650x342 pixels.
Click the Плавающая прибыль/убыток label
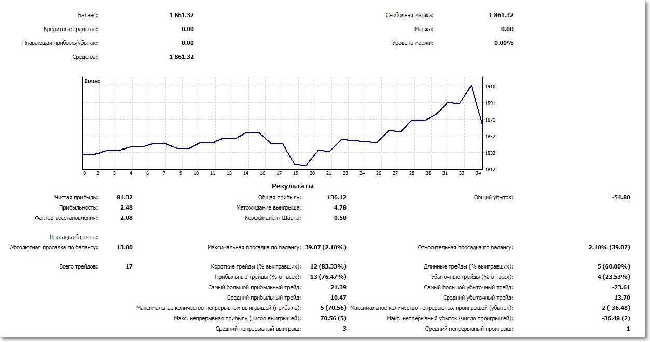pyautogui.click(x=60, y=43)
